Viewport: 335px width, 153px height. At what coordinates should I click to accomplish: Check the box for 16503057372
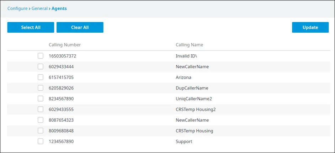click(x=41, y=56)
